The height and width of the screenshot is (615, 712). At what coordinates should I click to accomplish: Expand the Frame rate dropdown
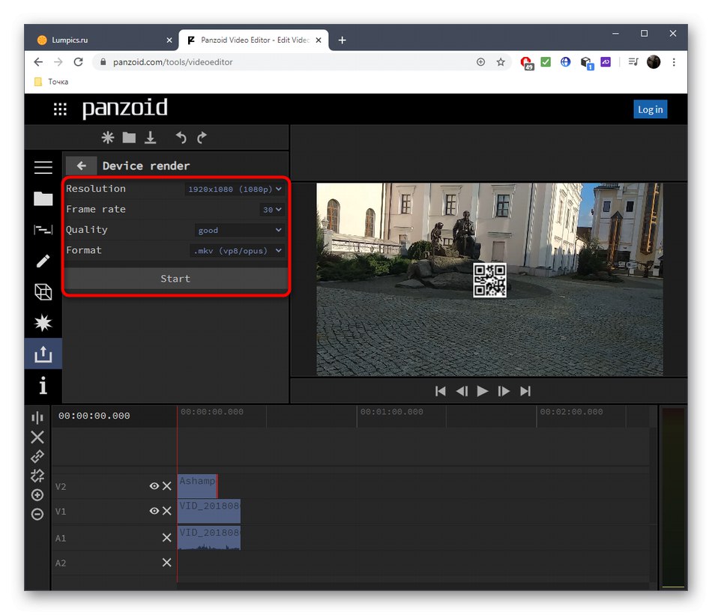coord(272,210)
